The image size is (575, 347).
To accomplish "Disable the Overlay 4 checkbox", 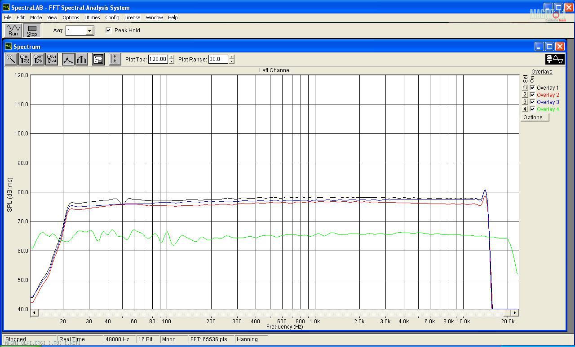I will (x=532, y=109).
